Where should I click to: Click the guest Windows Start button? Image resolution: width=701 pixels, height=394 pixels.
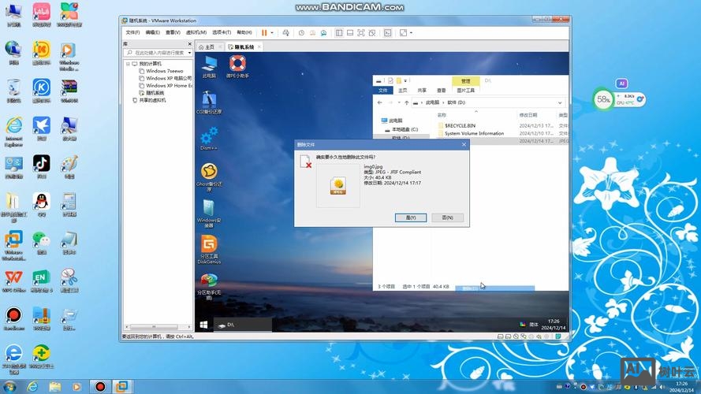[203, 325]
